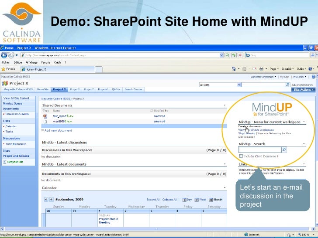Screen dimensions: 318x238
Task: Switch the Calendar to Week view
Action: (200, 200)
